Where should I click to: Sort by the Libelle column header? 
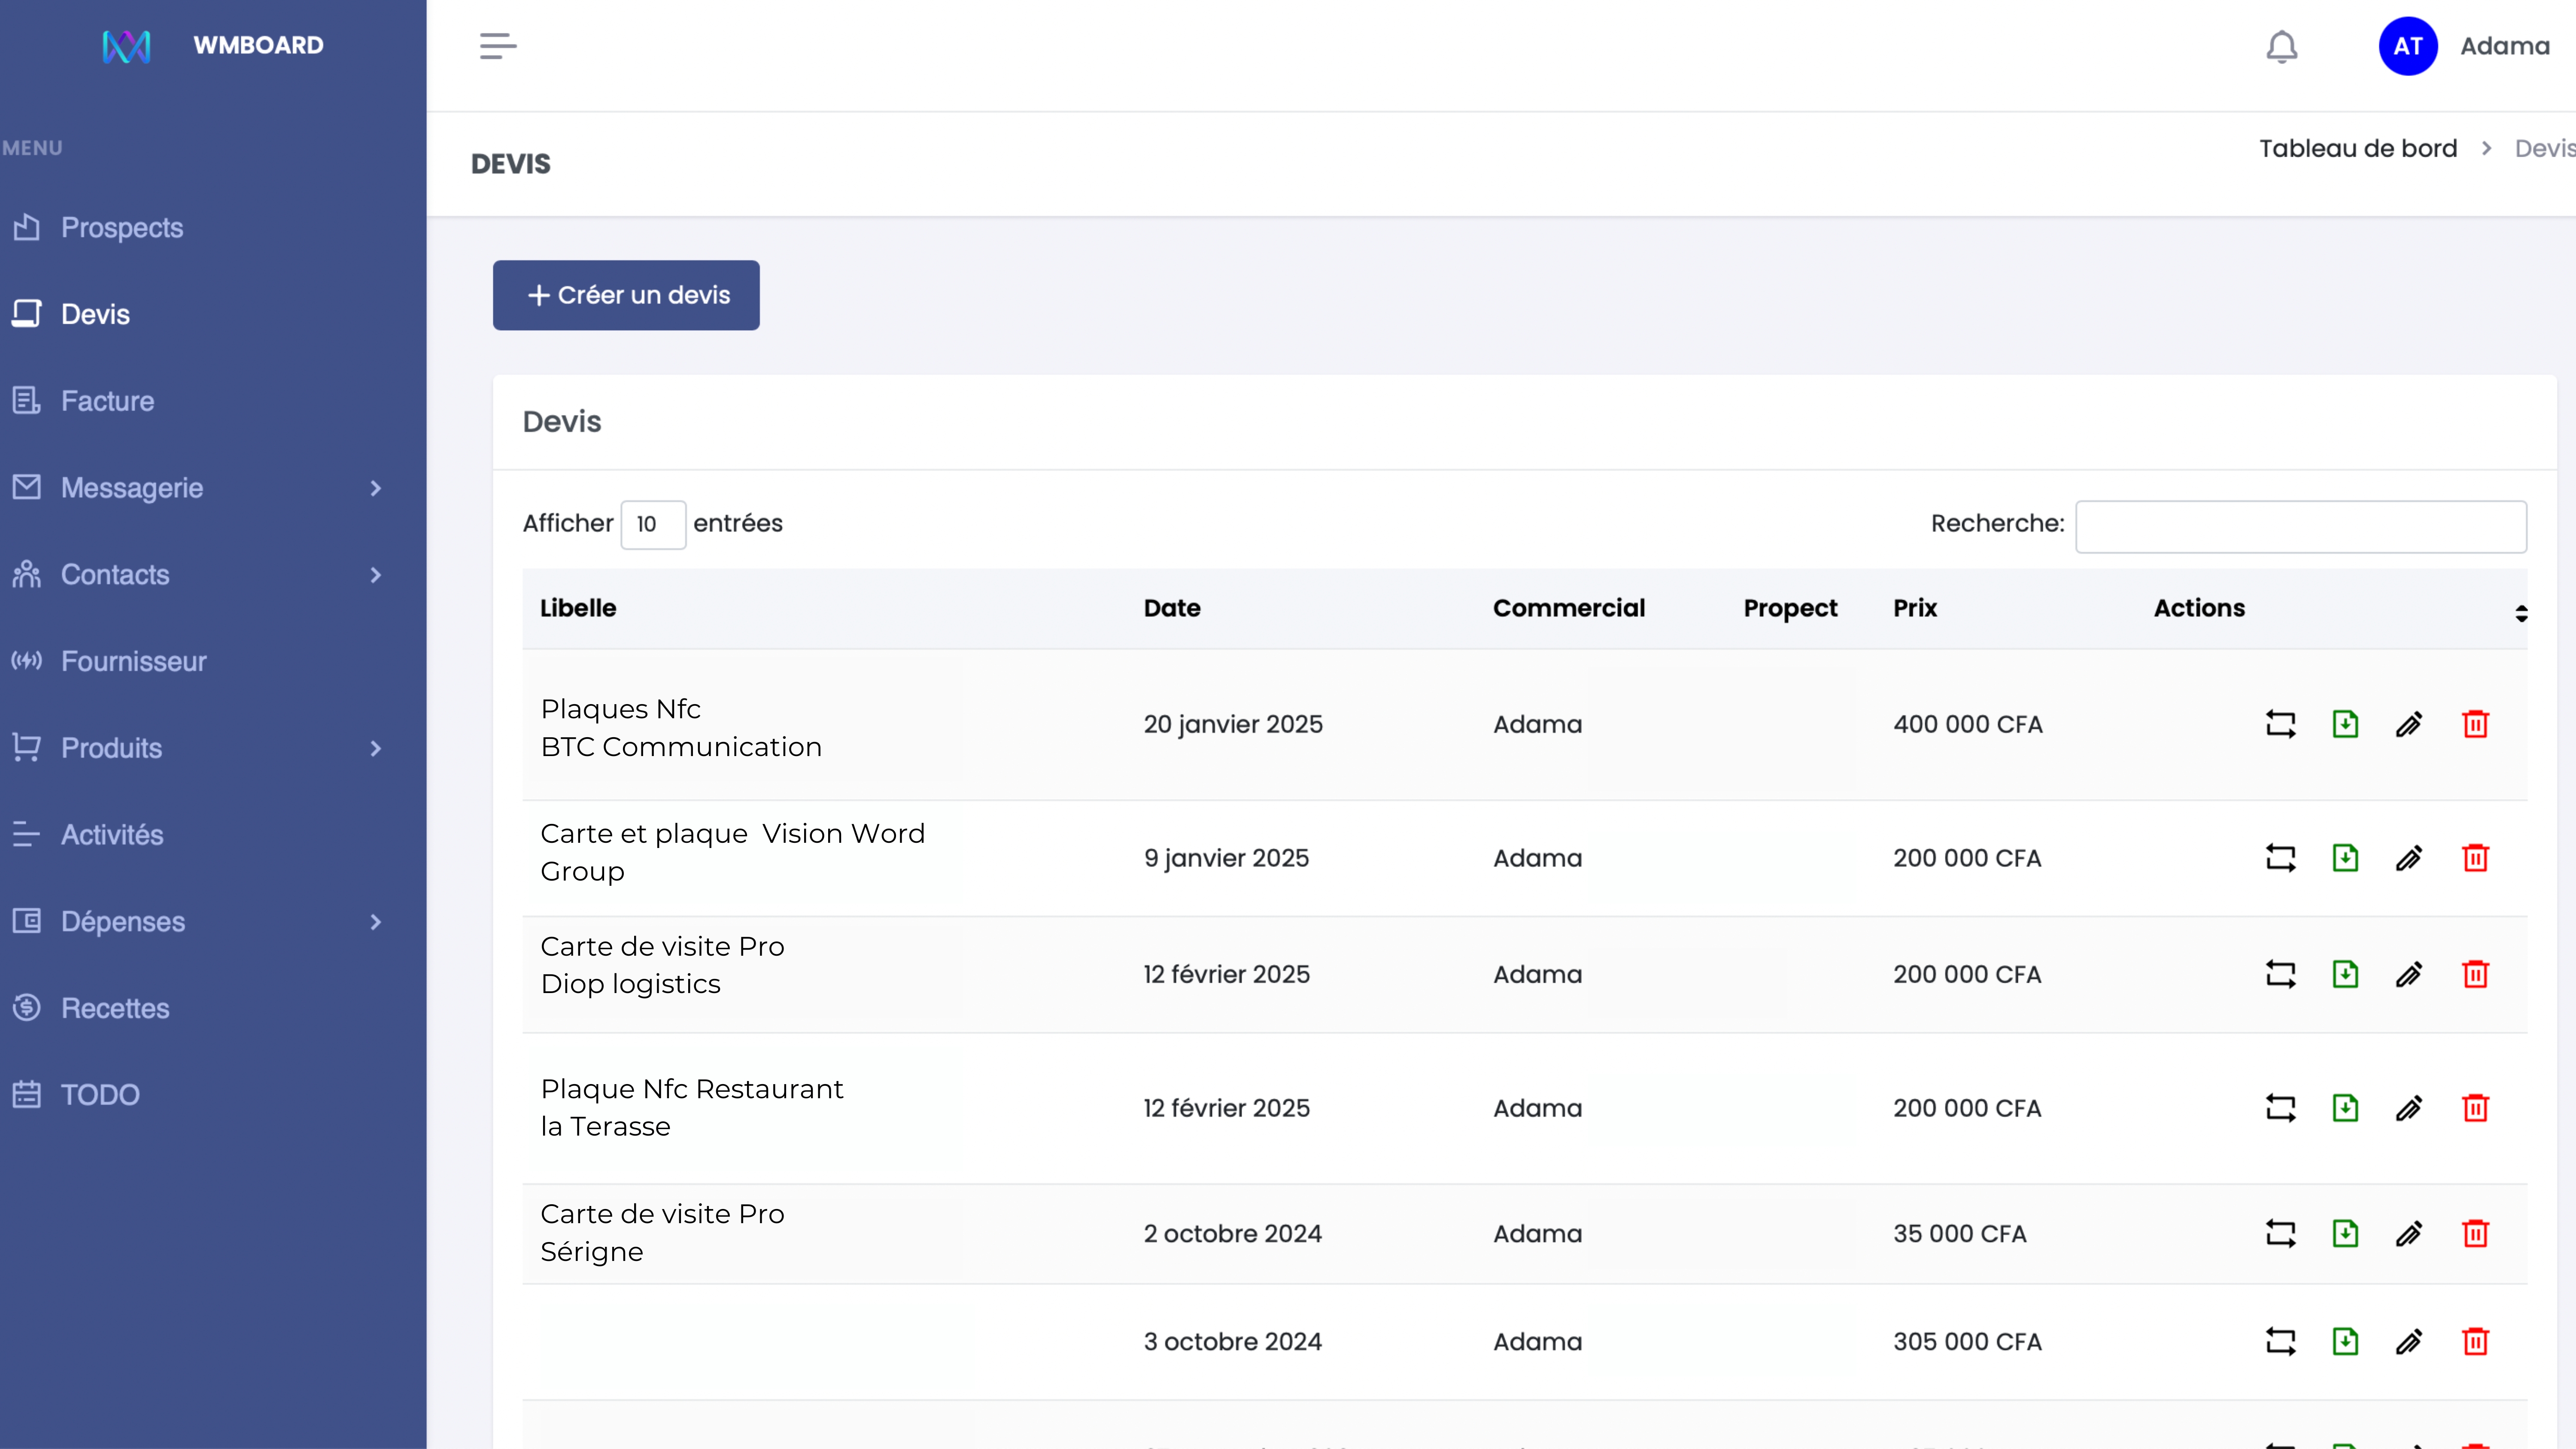578,608
